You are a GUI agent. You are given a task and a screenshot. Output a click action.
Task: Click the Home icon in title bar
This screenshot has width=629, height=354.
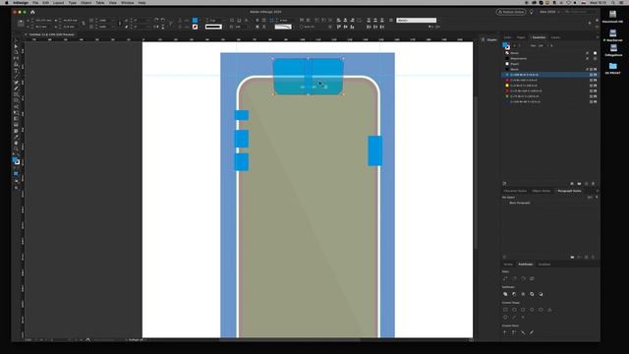coord(32,12)
